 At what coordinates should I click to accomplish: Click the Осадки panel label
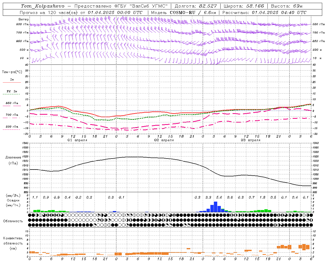click(13, 200)
